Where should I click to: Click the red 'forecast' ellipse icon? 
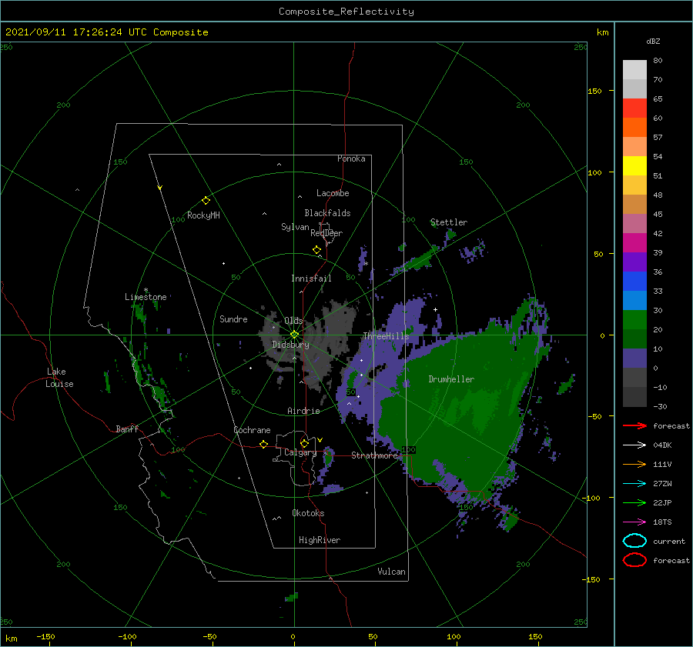pyautogui.click(x=634, y=560)
